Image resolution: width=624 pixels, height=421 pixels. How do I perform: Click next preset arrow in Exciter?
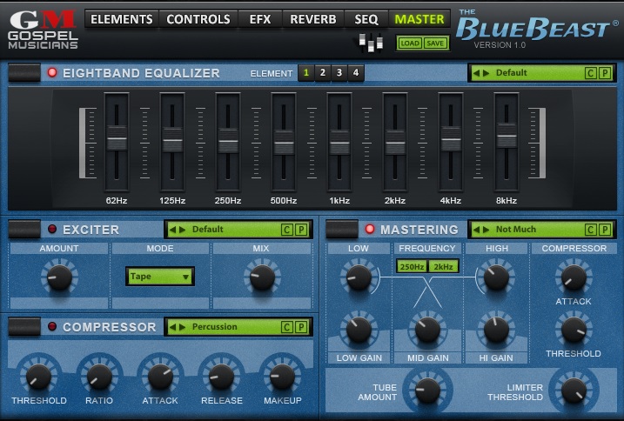tap(182, 230)
